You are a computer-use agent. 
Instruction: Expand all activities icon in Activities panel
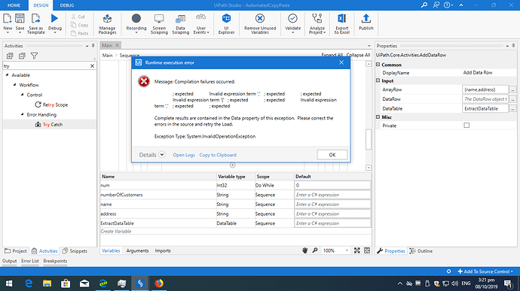(10, 56)
